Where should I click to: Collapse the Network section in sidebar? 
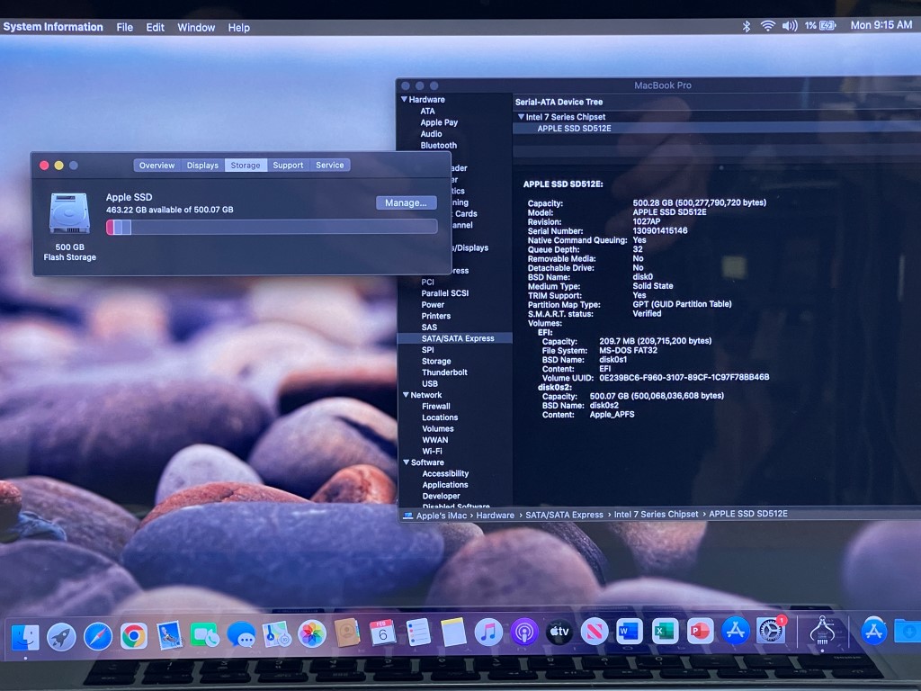tap(406, 395)
